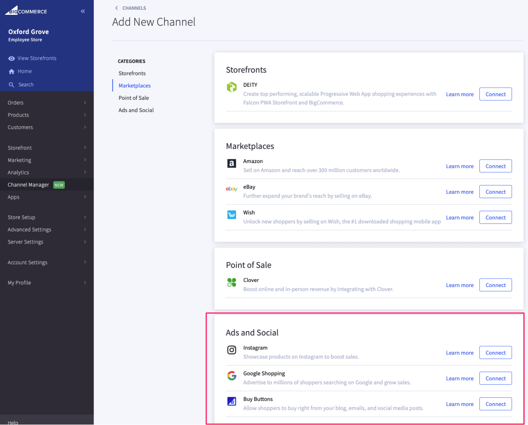Click the Wish channel icon

[232, 215]
